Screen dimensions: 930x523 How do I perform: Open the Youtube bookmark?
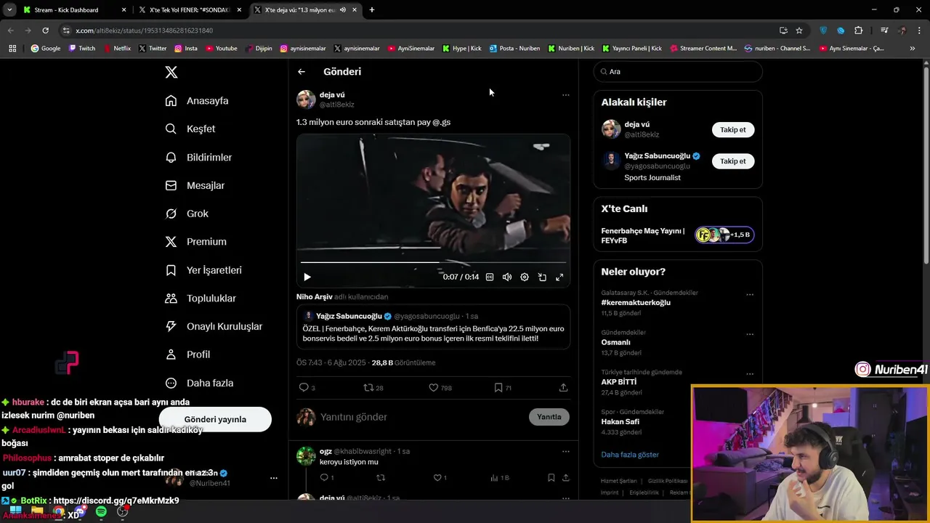pyautogui.click(x=222, y=49)
